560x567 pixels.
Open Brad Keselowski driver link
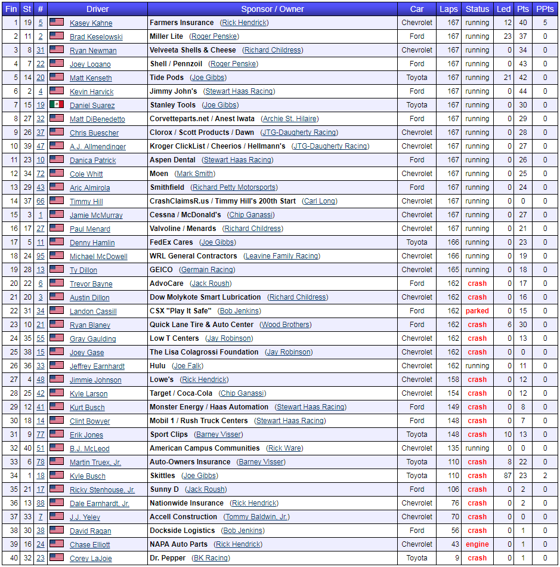pos(96,37)
